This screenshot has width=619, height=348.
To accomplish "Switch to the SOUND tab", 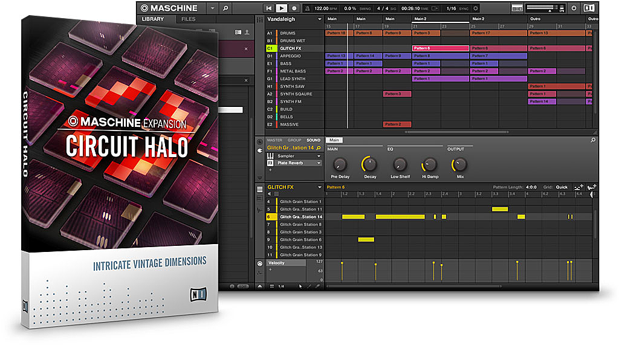I will click(x=314, y=140).
